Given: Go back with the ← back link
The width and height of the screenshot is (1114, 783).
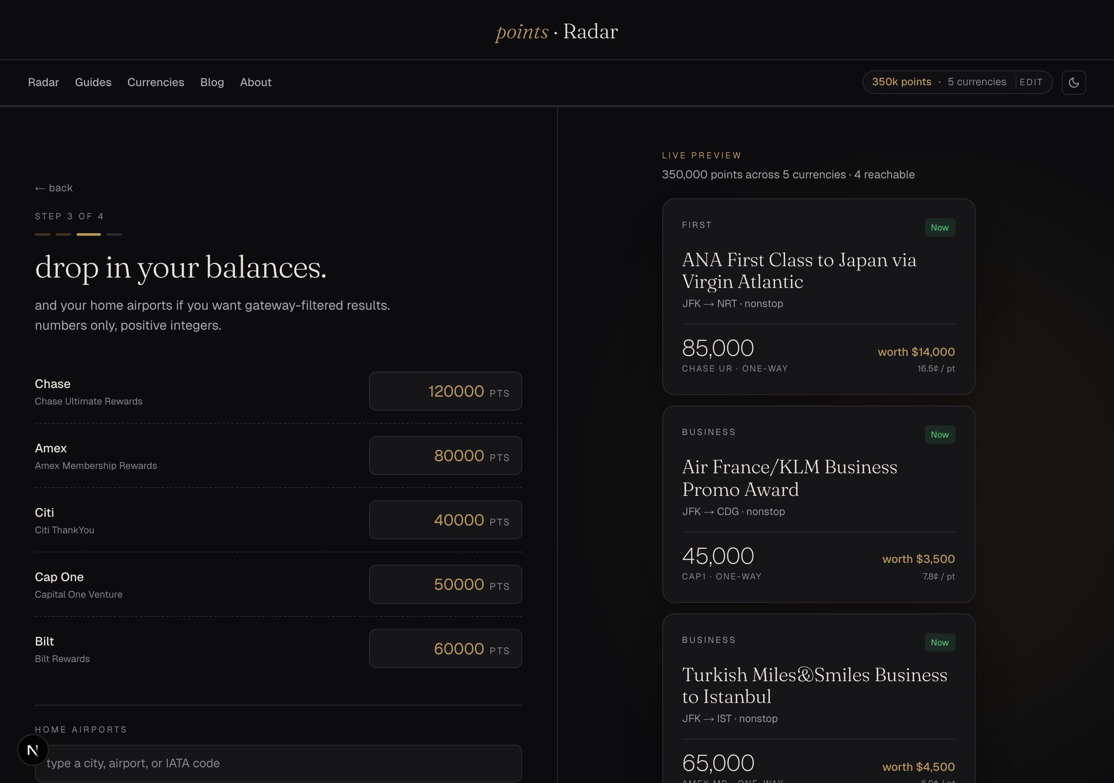Looking at the screenshot, I should 54,188.
